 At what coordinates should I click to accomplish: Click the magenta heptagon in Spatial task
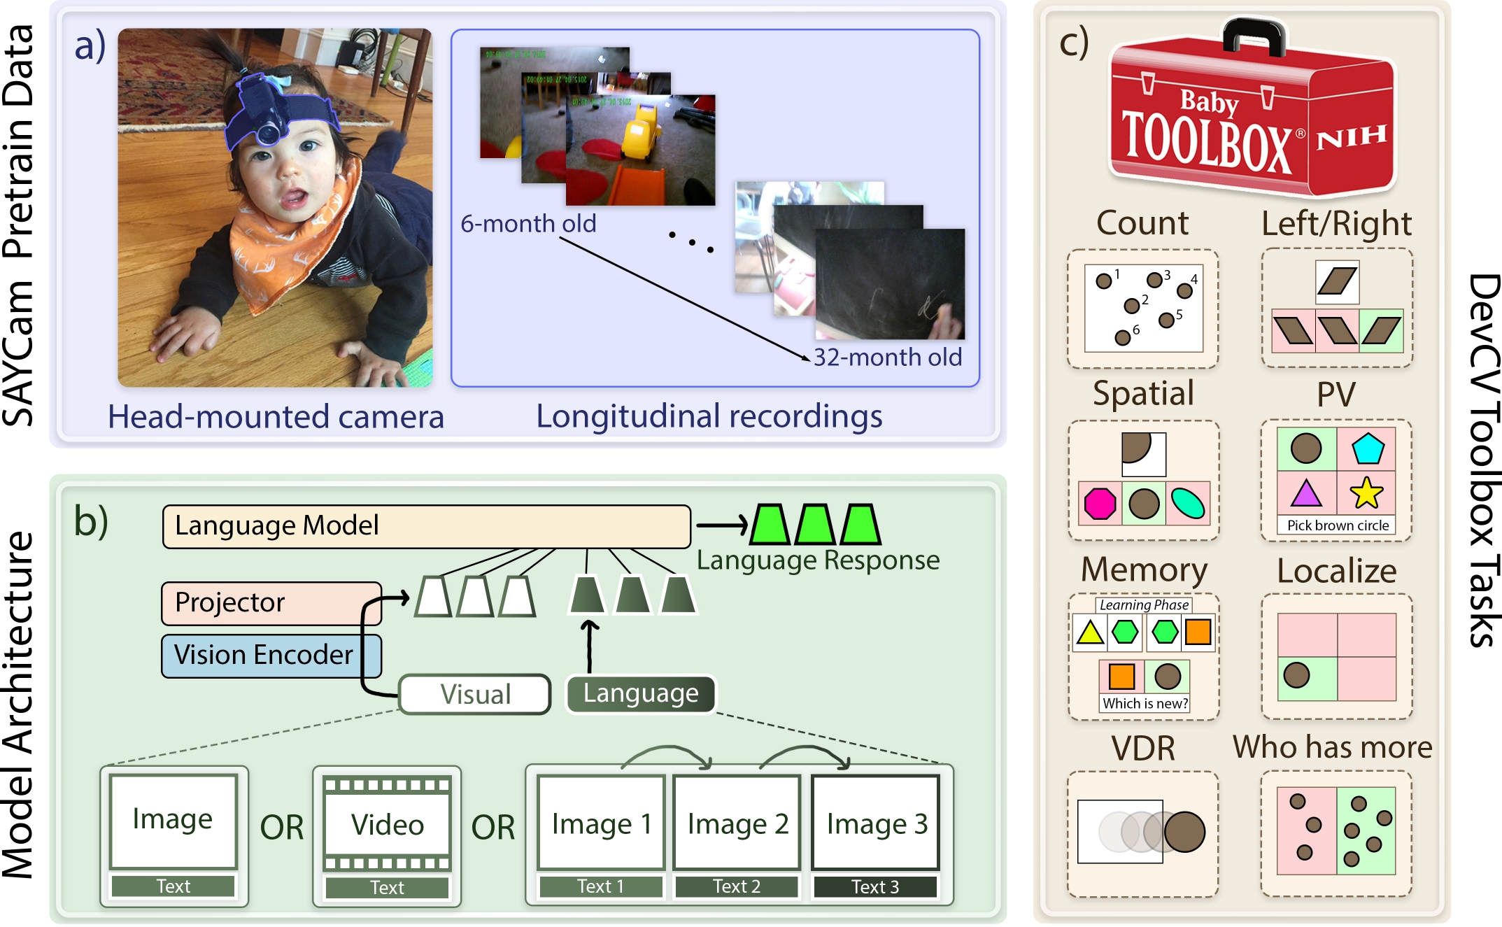(x=1100, y=503)
